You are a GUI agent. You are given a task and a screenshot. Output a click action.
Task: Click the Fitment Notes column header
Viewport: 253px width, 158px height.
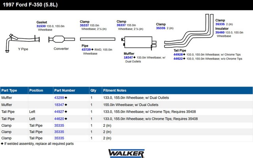click(x=177, y=90)
